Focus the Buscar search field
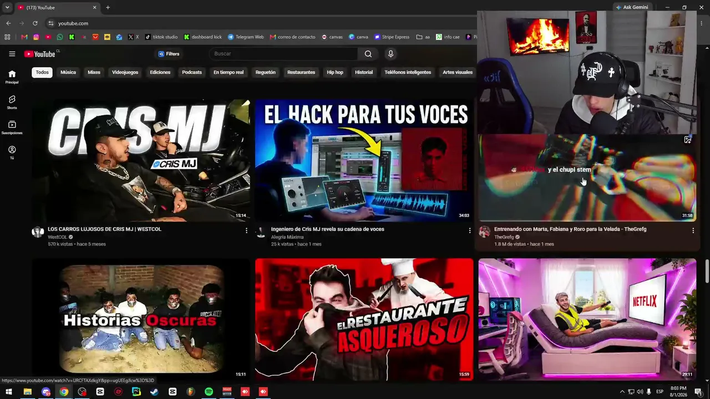Image resolution: width=710 pixels, height=399 pixels. tap(283, 54)
